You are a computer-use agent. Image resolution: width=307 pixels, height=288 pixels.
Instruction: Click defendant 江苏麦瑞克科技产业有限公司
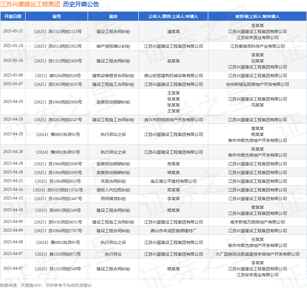tap(257, 46)
